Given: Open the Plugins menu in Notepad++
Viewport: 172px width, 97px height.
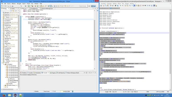Looking at the screenshot, I should pos(127,4).
